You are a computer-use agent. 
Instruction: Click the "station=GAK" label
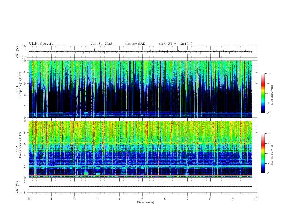(x=135, y=44)
